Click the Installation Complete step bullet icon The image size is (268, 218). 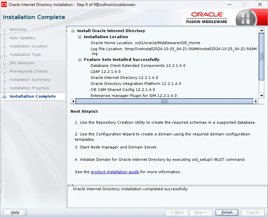click(x=5, y=96)
